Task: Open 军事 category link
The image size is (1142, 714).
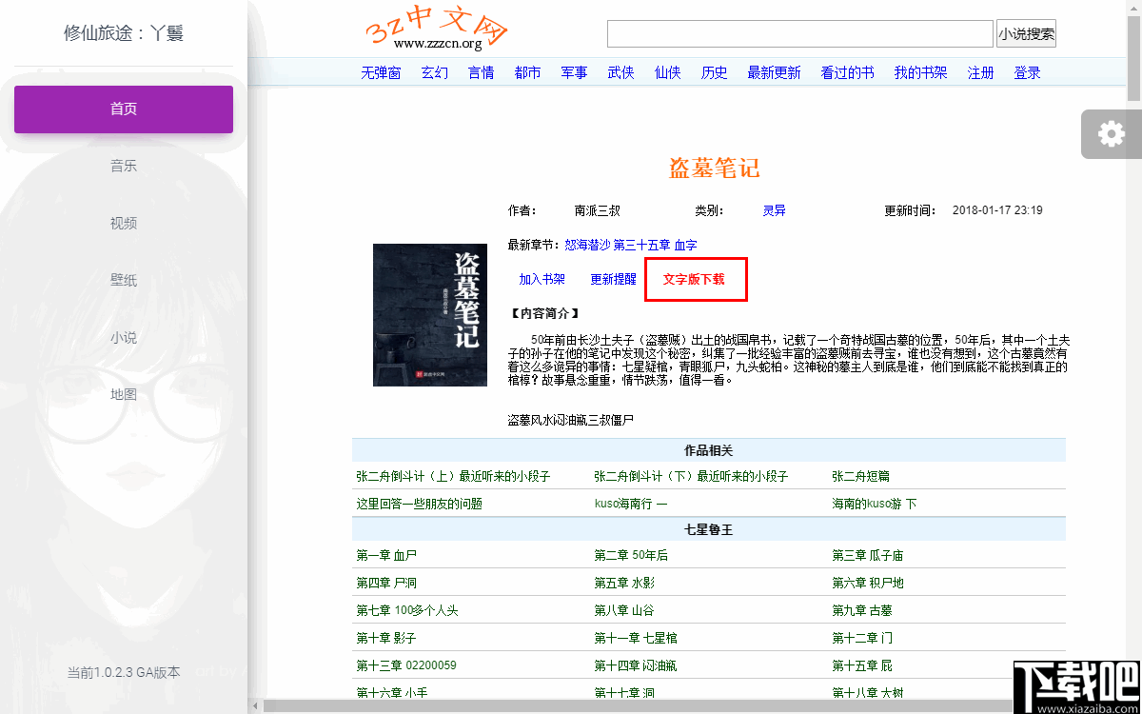Action: [x=575, y=72]
